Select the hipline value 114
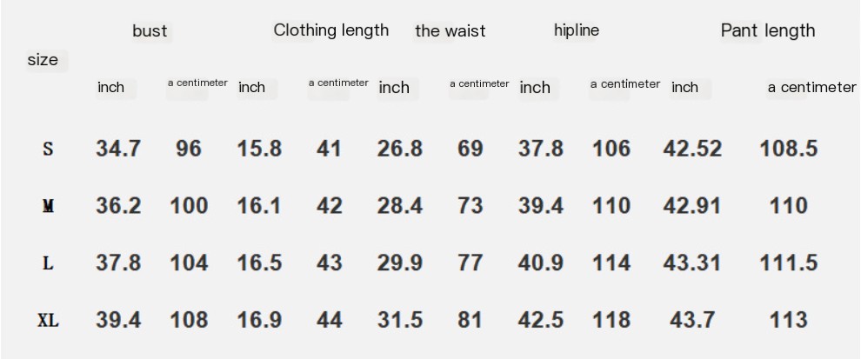The image size is (861, 359). pos(611,263)
